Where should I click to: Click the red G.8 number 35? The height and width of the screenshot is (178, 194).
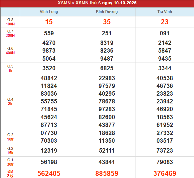[x=107, y=22]
